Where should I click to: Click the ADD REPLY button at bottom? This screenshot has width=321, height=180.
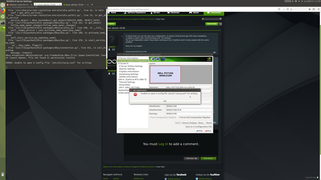tap(208, 158)
